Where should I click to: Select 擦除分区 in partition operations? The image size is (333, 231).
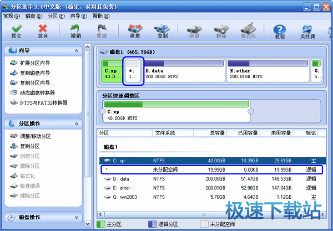(x=25, y=196)
